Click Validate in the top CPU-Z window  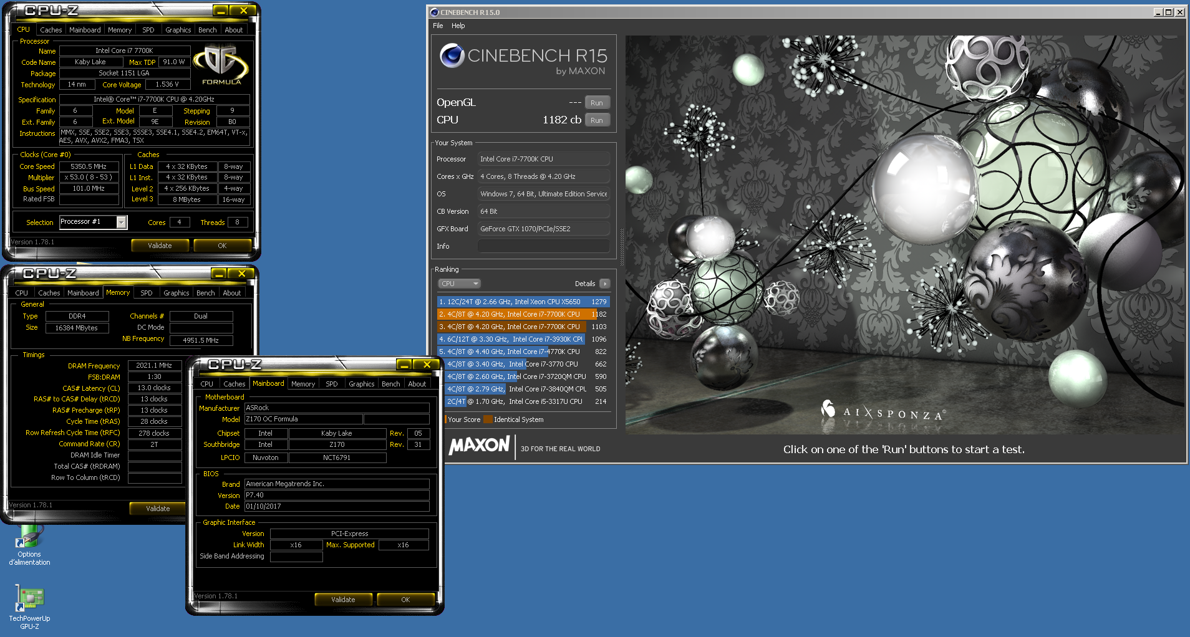pos(160,246)
